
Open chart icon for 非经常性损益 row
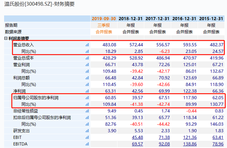[x=87, y=111]
